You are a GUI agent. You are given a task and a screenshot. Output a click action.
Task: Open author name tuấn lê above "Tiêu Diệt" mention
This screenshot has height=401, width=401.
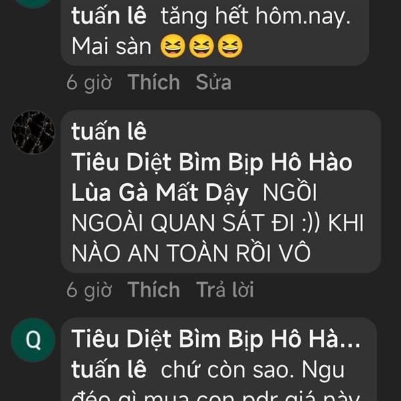109,132
